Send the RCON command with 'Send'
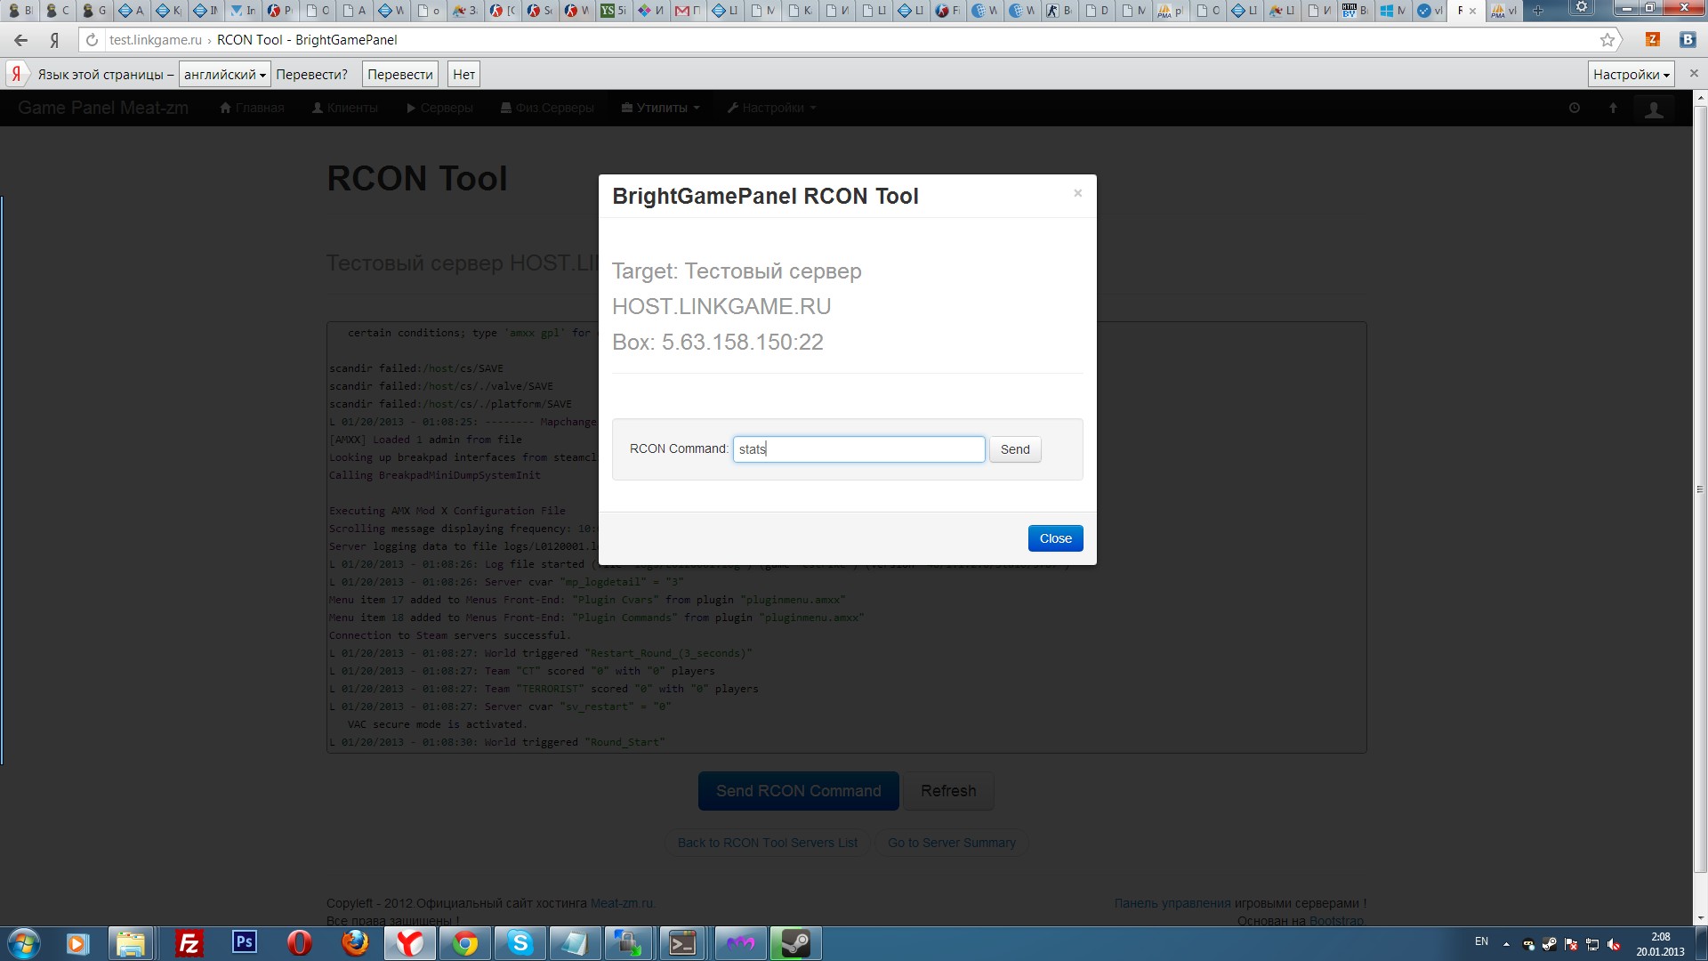The height and width of the screenshot is (961, 1708). click(1015, 449)
